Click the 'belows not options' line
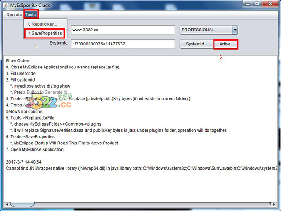This screenshot has width=281, height=211. 24,112
